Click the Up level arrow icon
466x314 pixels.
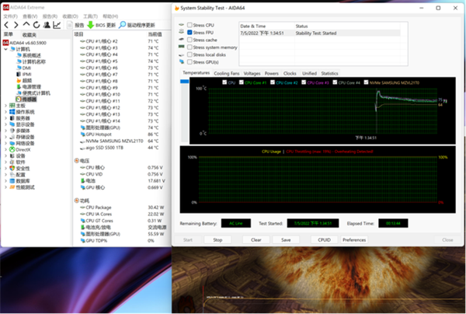pos(26,25)
